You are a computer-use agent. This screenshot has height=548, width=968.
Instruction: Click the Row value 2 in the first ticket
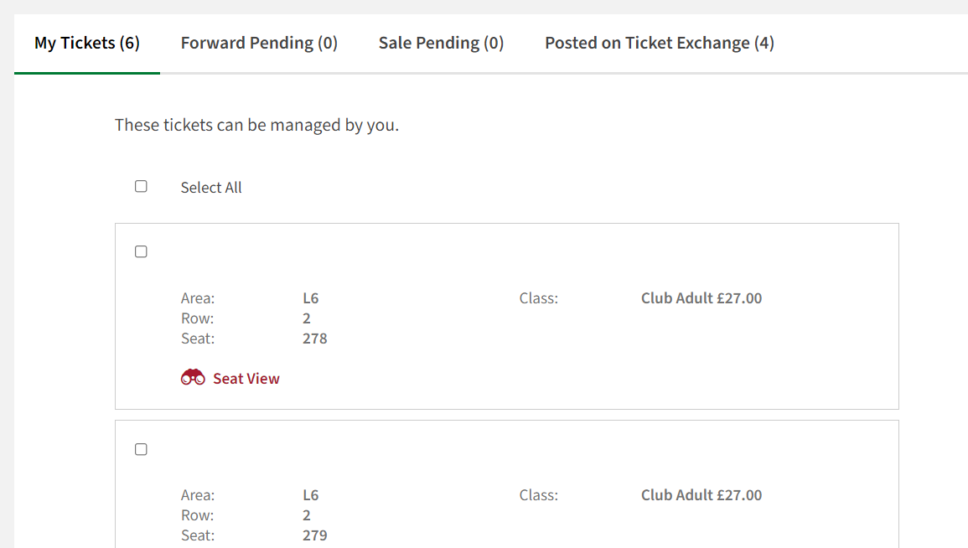click(307, 318)
